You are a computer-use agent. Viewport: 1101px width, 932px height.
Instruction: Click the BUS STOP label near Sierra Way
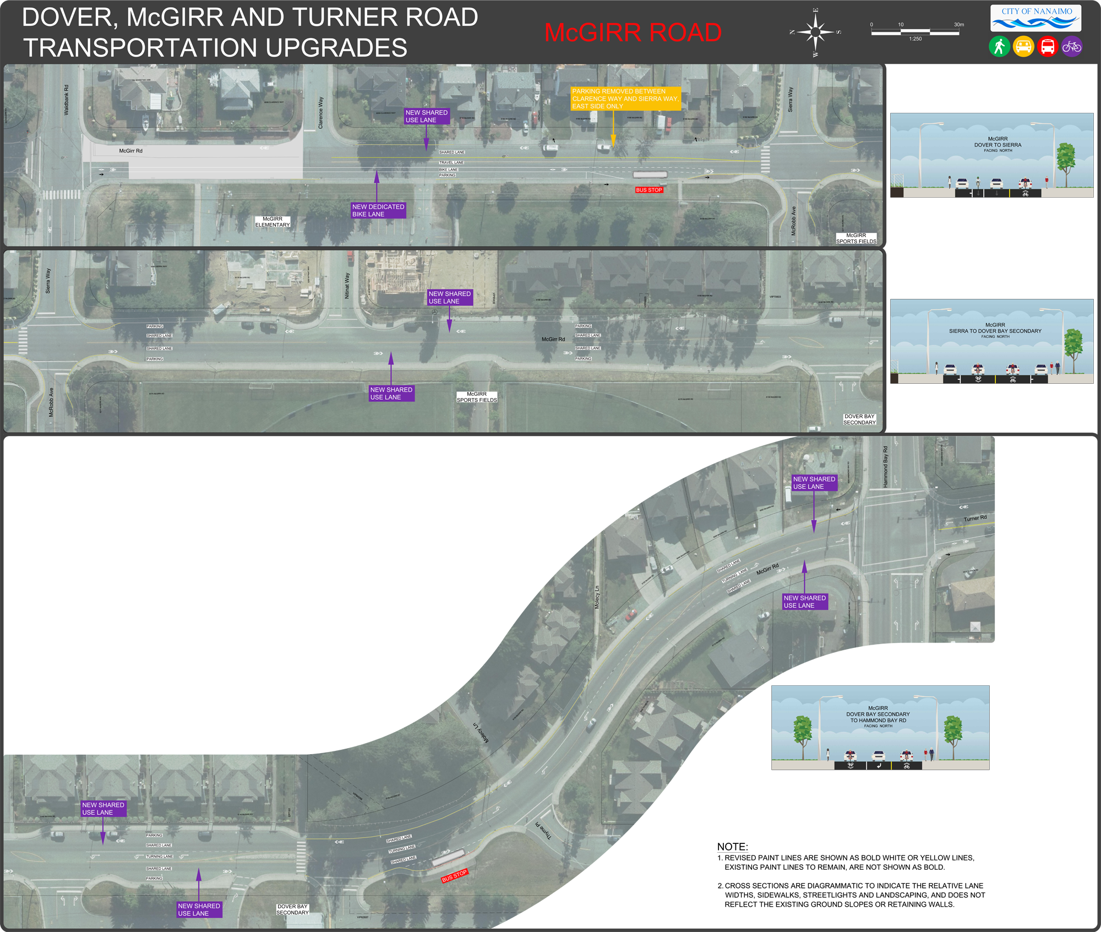click(x=649, y=190)
